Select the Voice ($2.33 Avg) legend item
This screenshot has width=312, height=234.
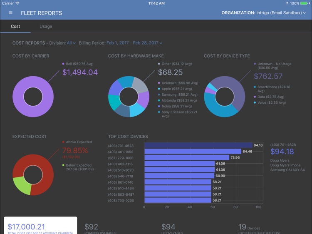point(270,102)
